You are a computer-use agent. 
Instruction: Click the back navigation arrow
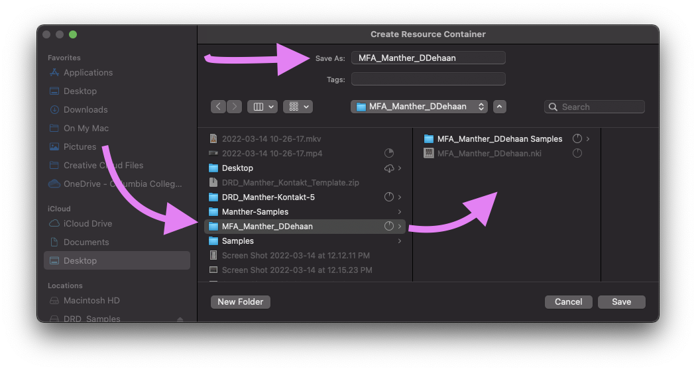pos(219,107)
